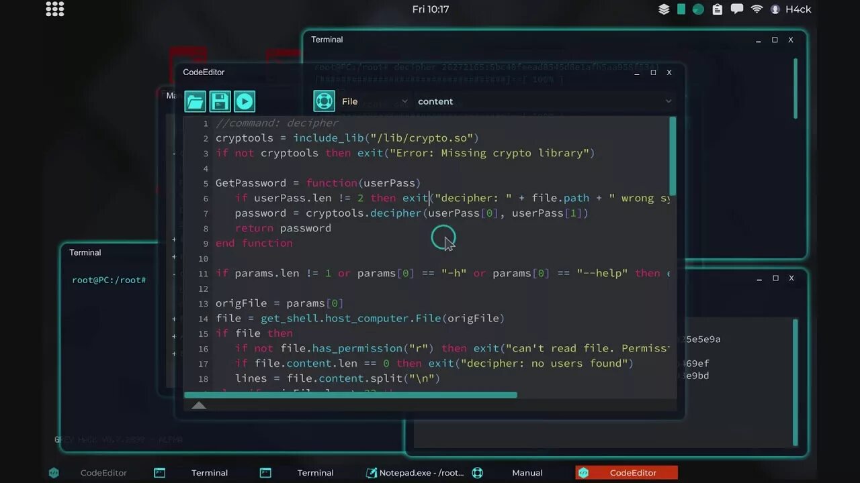Click the green circle tray icon
The width and height of the screenshot is (860, 483).
(699, 9)
